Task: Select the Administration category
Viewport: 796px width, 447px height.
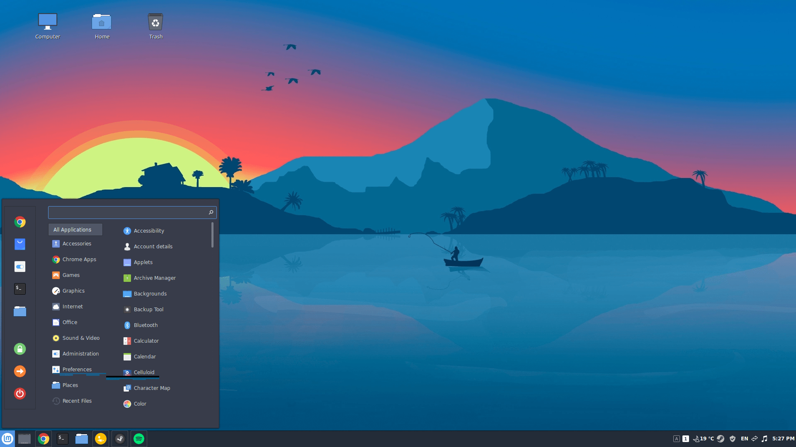Action: [x=75, y=354]
